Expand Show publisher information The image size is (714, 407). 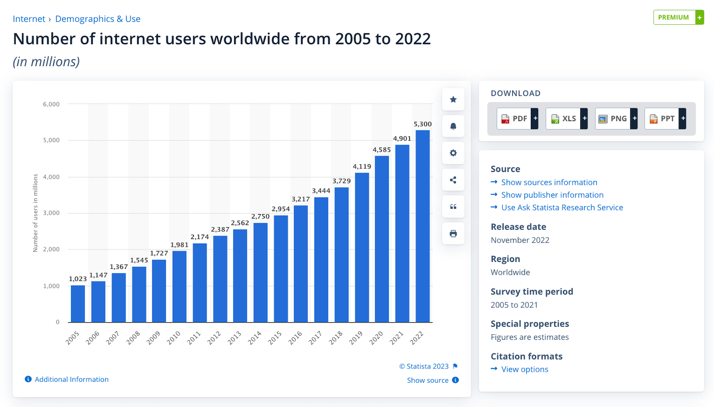(552, 195)
